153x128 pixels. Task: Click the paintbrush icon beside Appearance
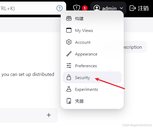pos(69,54)
